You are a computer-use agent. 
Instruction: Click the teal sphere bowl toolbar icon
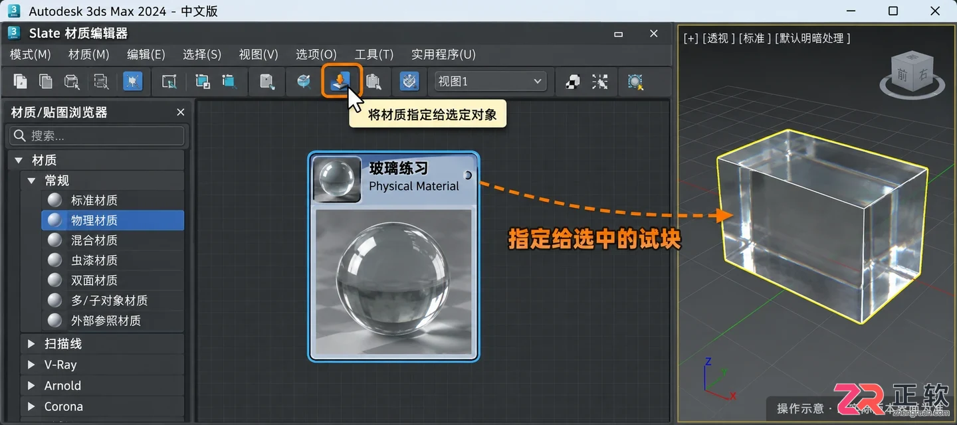click(x=304, y=82)
